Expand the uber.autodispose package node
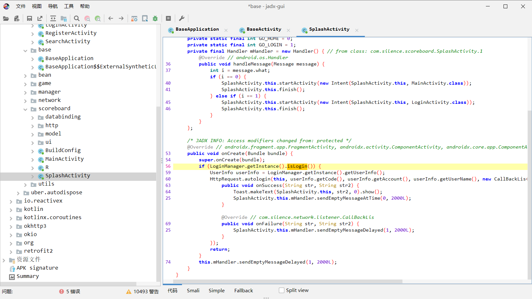Viewport: 532px width, 299px height. coord(18,193)
